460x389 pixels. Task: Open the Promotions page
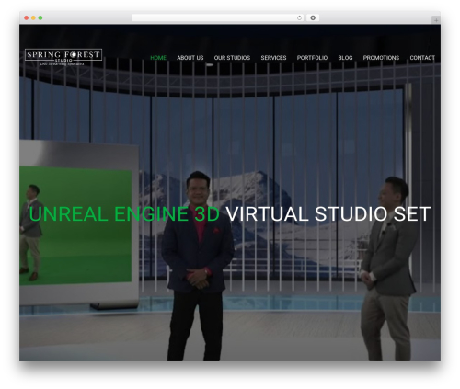coord(381,58)
